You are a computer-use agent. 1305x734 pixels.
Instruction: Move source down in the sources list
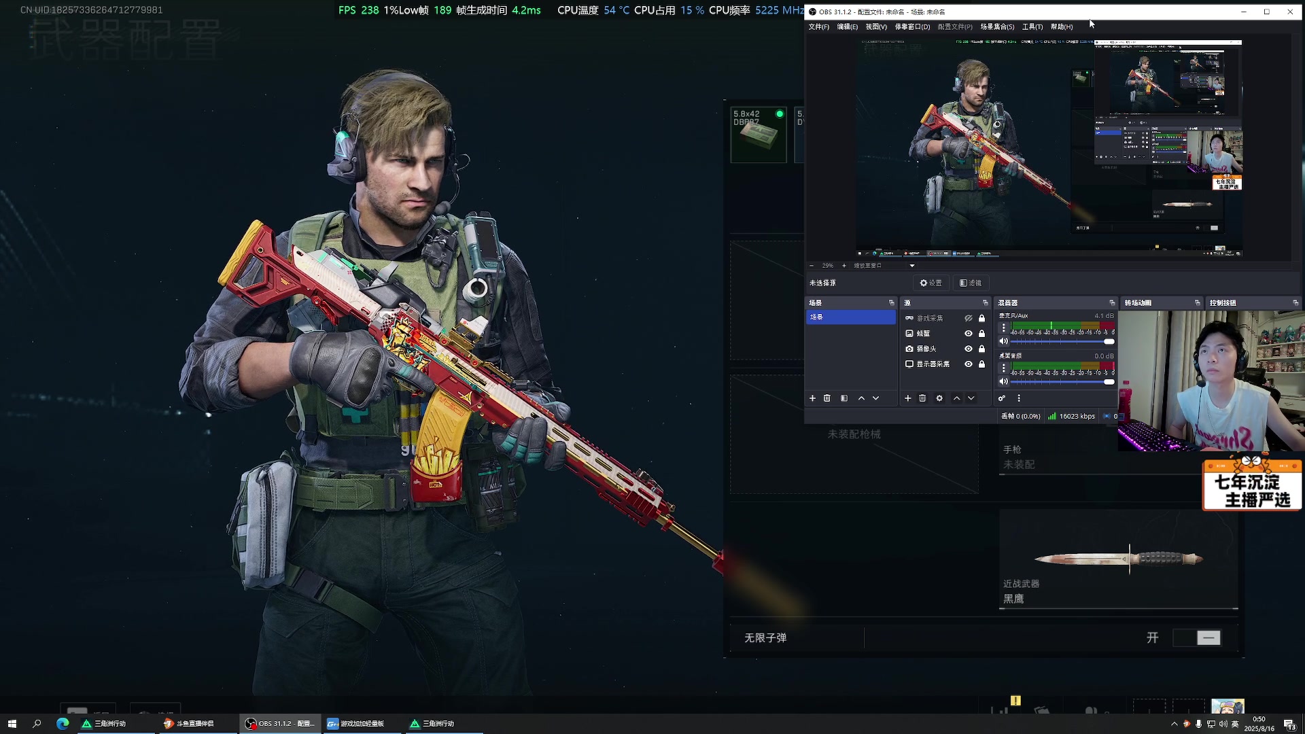pyautogui.click(x=971, y=398)
